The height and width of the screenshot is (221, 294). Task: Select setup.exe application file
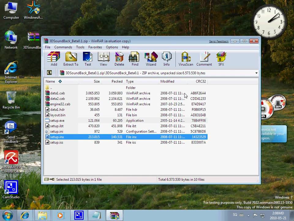126,120
